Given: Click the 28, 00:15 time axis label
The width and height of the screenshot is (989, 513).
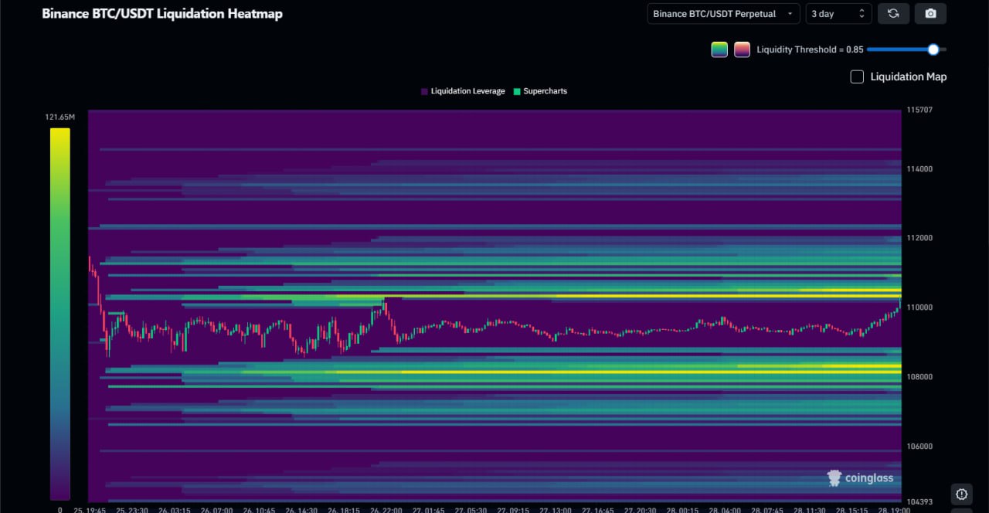Looking at the screenshot, I should tap(682, 510).
